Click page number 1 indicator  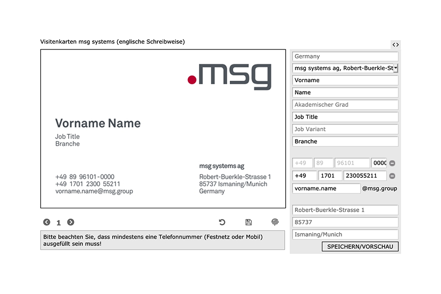coord(58,223)
